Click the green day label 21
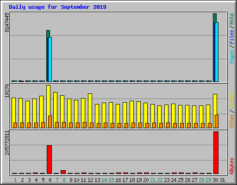This screenshot has width=237, height=185. [x=153, y=180]
